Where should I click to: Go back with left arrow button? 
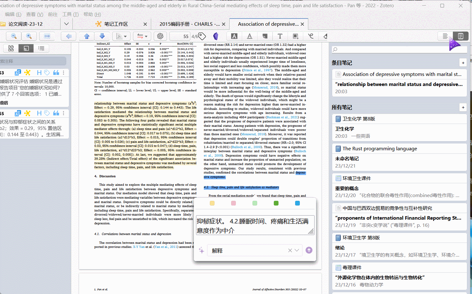pos(69,36)
